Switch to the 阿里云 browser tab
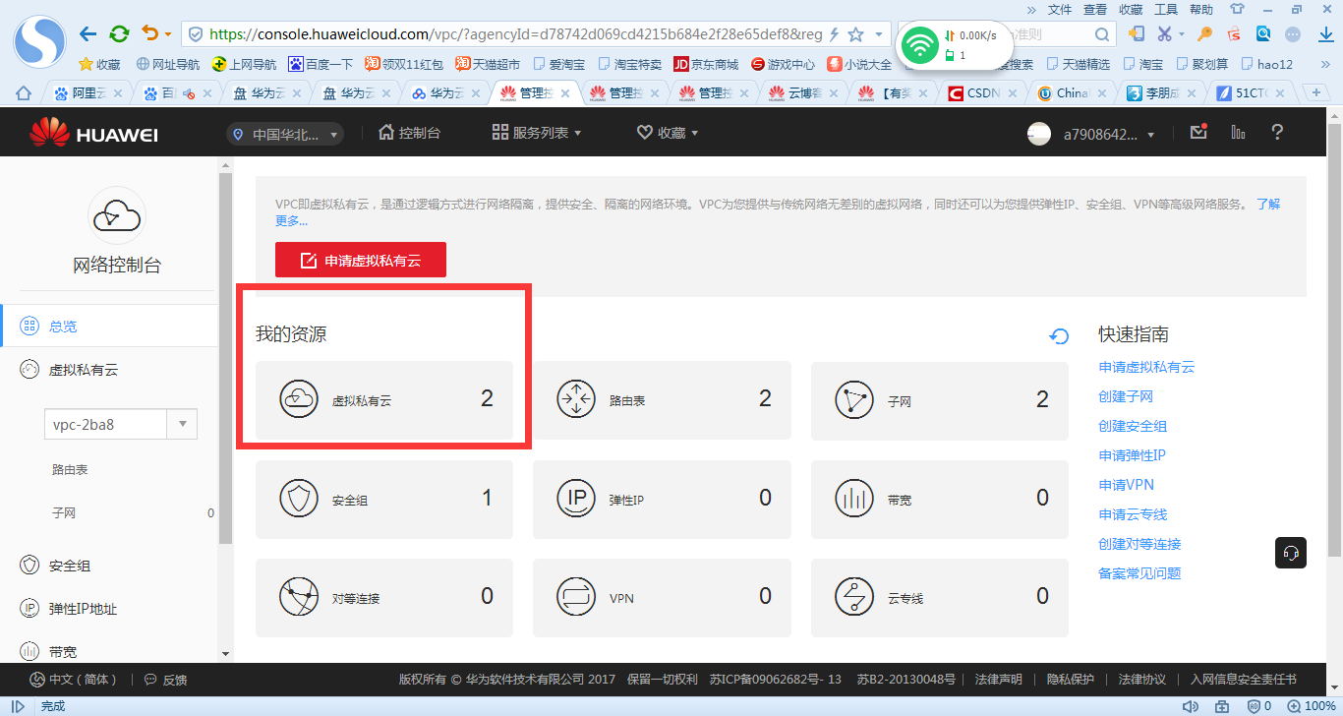 tap(89, 93)
